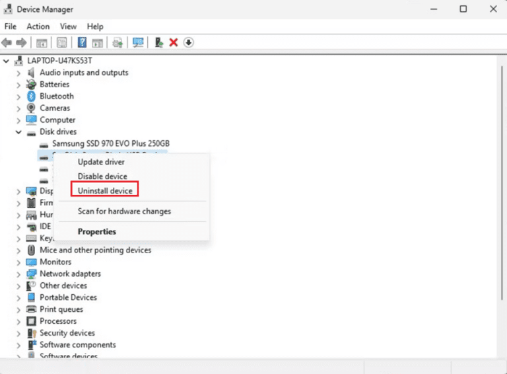Click the Batteries category icon

[x=31, y=85]
